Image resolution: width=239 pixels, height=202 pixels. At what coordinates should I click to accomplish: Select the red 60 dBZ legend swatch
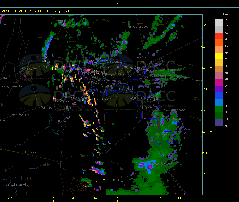coord(219,36)
